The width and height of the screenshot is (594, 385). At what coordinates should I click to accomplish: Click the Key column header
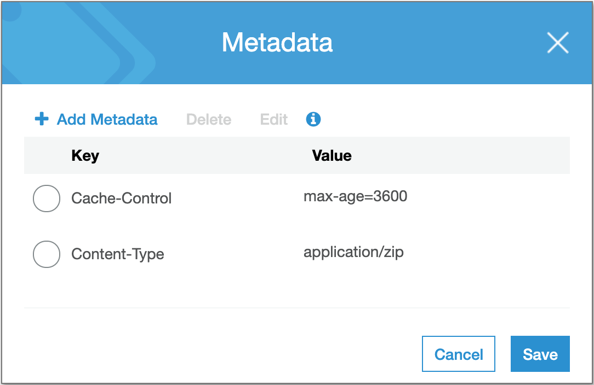tap(85, 156)
